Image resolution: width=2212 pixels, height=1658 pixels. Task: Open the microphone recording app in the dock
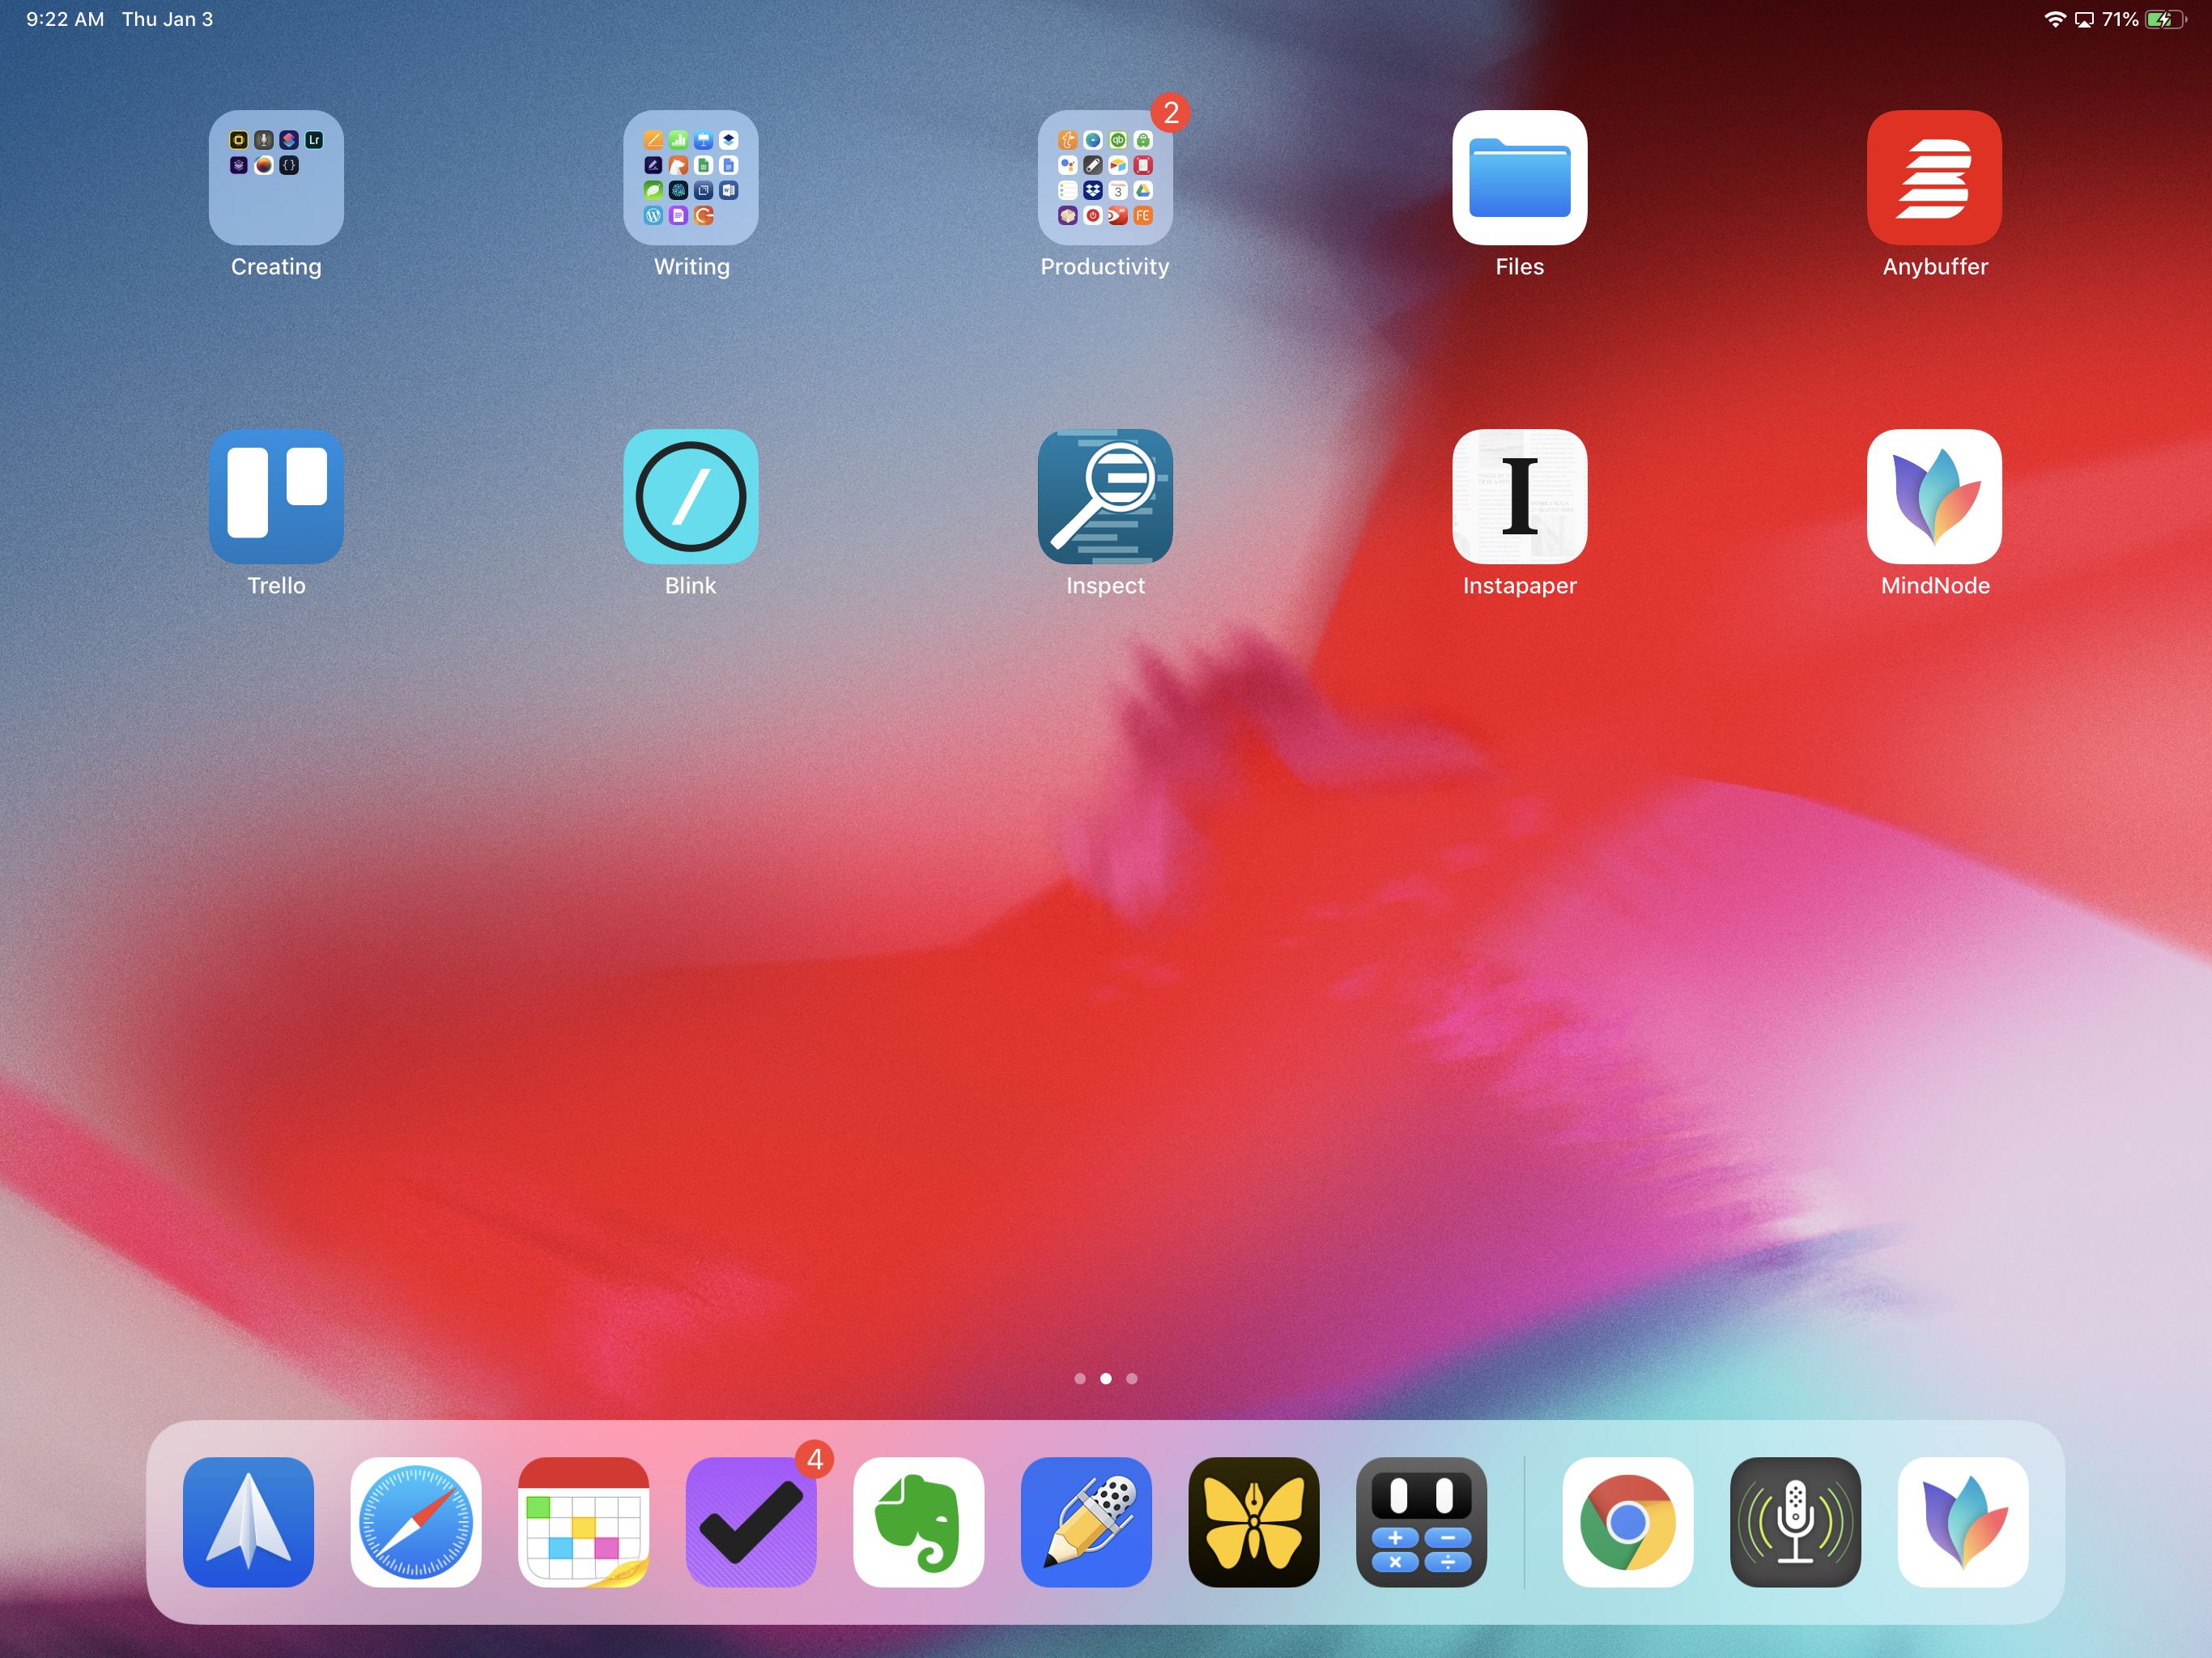tap(1796, 1522)
